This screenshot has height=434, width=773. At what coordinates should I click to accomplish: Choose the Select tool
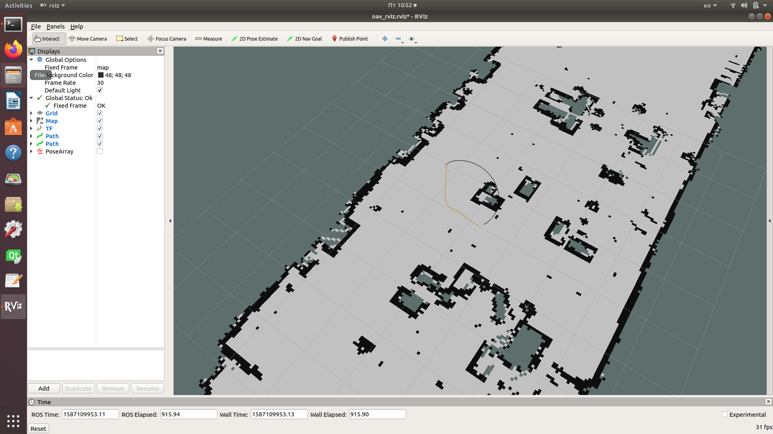click(x=127, y=39)
